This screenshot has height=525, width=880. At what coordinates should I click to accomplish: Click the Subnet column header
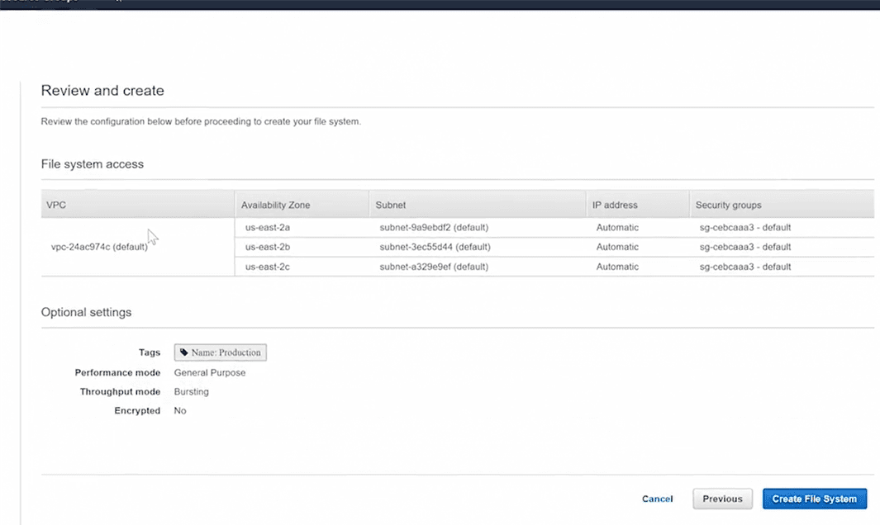[x=390, y=205]
